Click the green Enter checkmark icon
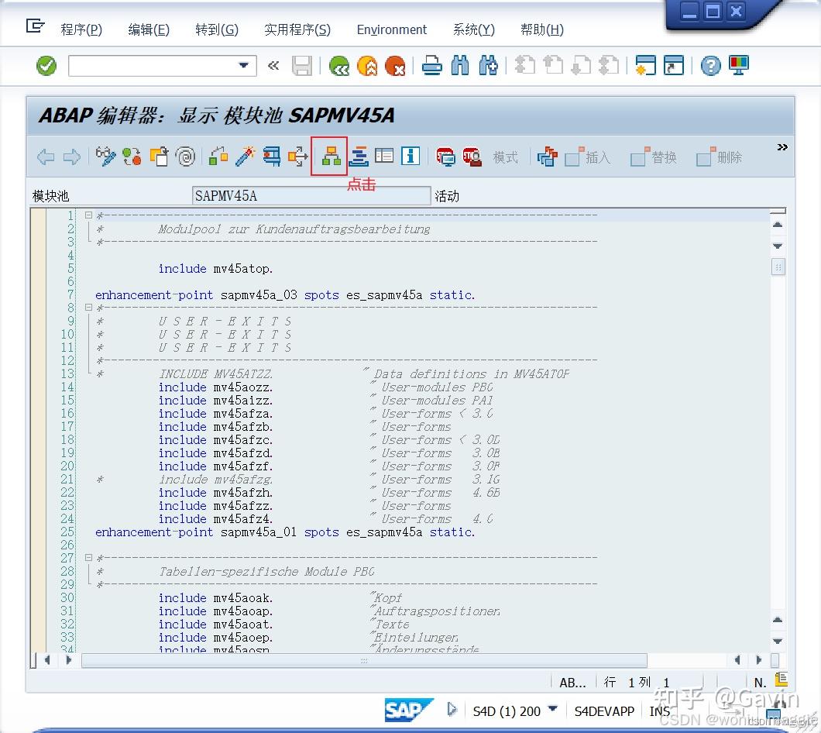This screenshot has width=821, height=733. pos(46,66)
